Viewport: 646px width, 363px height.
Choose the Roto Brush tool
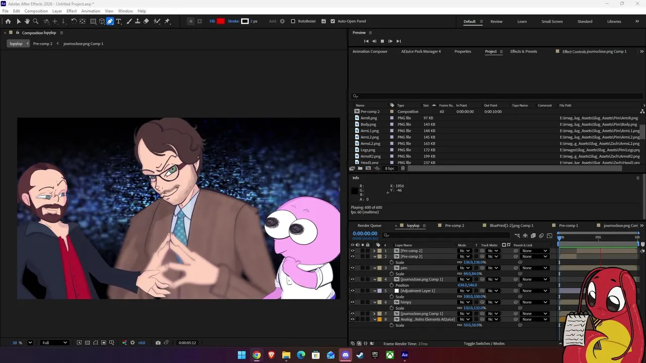pyautogui.click(x=157, y=21)
